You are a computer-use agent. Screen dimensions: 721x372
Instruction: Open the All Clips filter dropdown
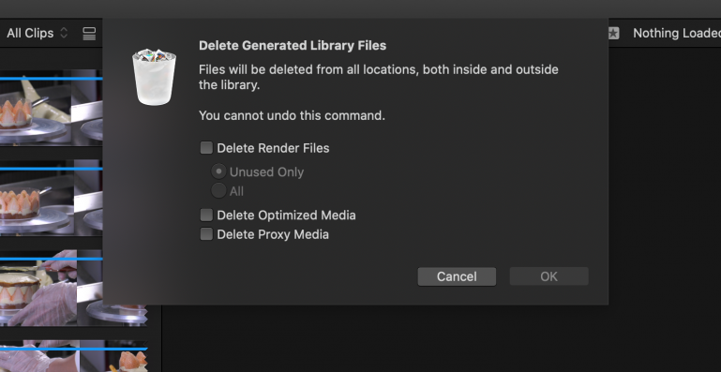(x=38, y=33)
